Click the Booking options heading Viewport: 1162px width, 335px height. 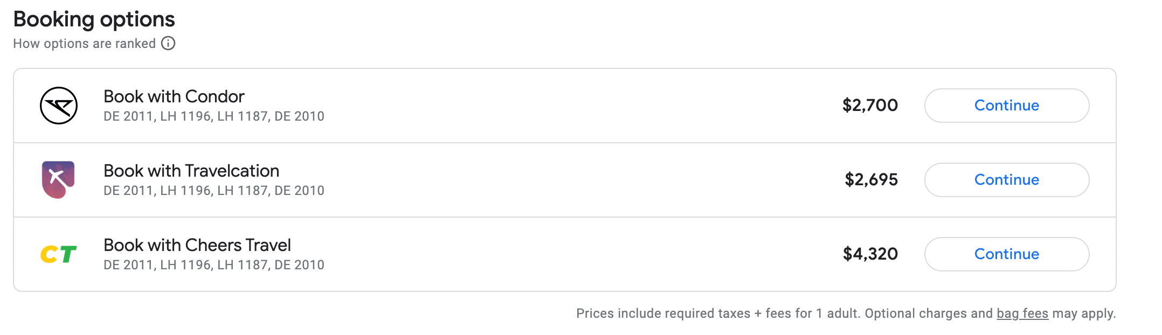(94, 19)
